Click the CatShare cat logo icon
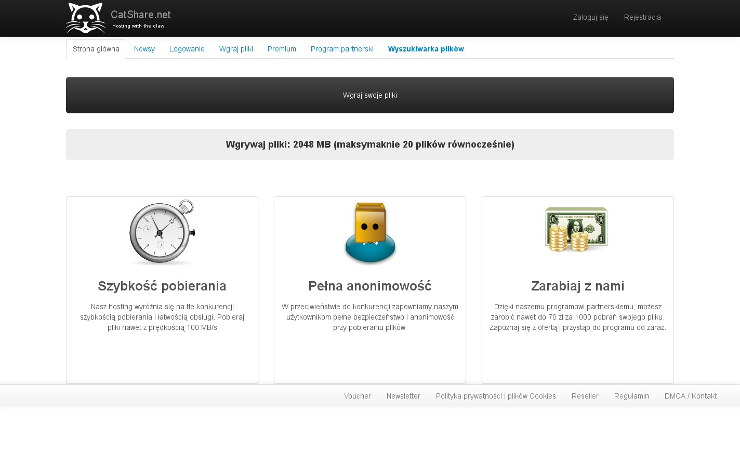This screenshot has width=740, height=463. (x=86, y=18)
